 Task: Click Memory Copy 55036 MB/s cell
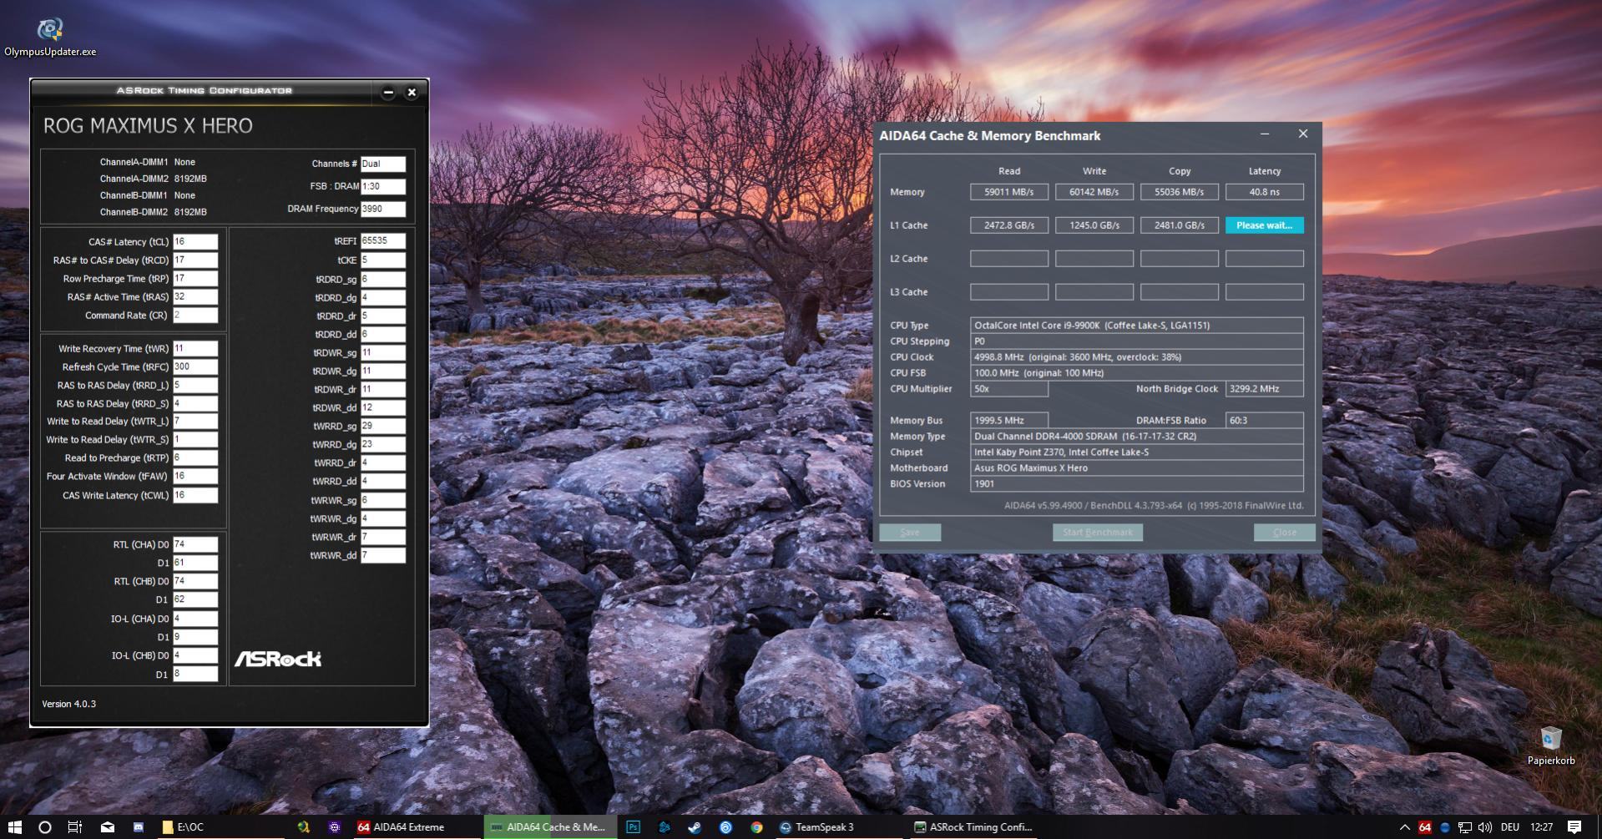pos(1179,192)
